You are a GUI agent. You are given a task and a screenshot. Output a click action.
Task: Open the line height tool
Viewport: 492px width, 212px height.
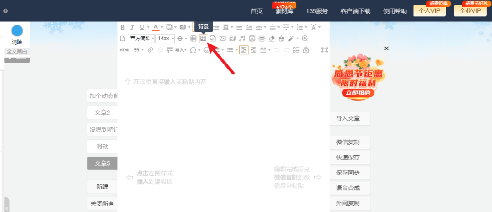click(299, 27)
